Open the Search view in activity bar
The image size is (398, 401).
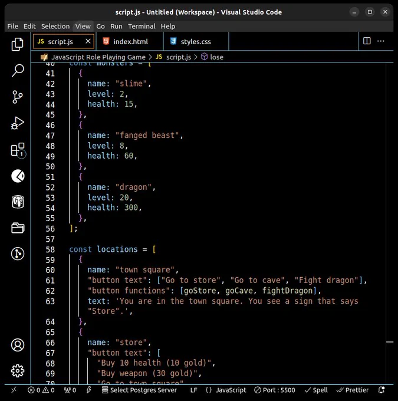[17, 70]
